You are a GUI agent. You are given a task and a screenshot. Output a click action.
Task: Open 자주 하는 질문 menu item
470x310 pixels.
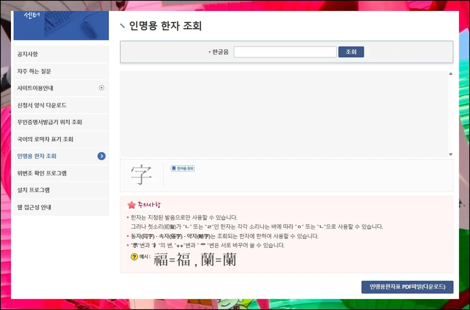click(x=34, y=71)
